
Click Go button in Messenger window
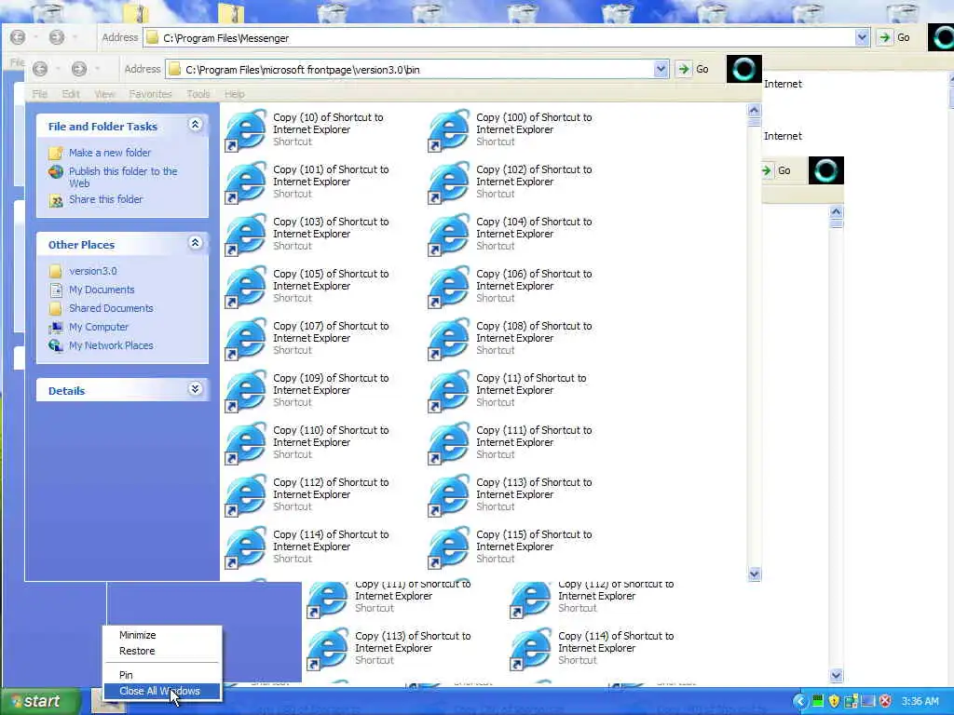coord(894,37)
